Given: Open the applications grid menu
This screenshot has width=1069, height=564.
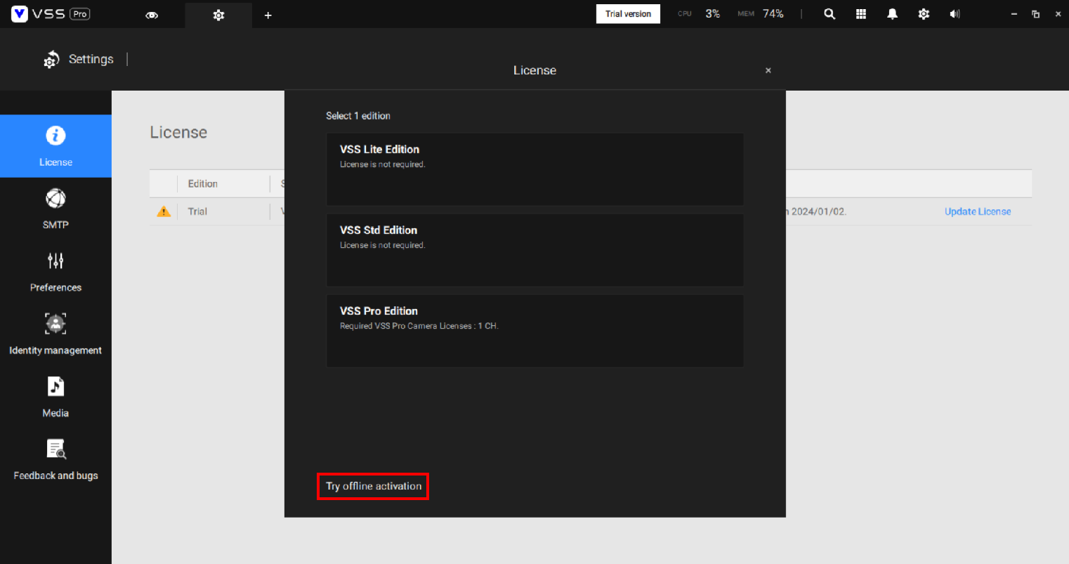Looking at the screenshot, I should tap(861, 14).
